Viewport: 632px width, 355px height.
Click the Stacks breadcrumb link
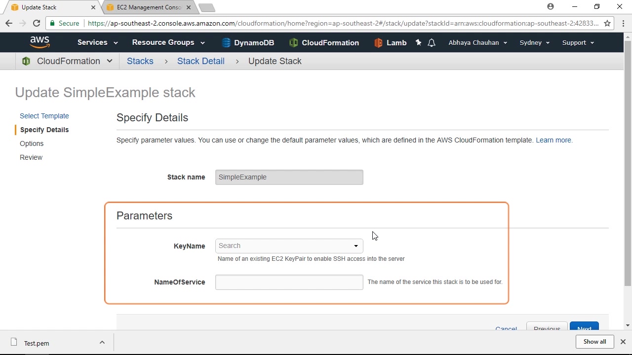point(140,61)
